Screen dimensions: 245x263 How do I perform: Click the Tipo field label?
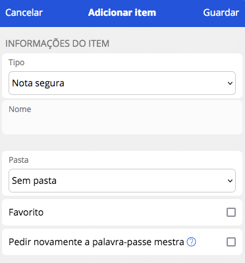(x=16, y=63)
